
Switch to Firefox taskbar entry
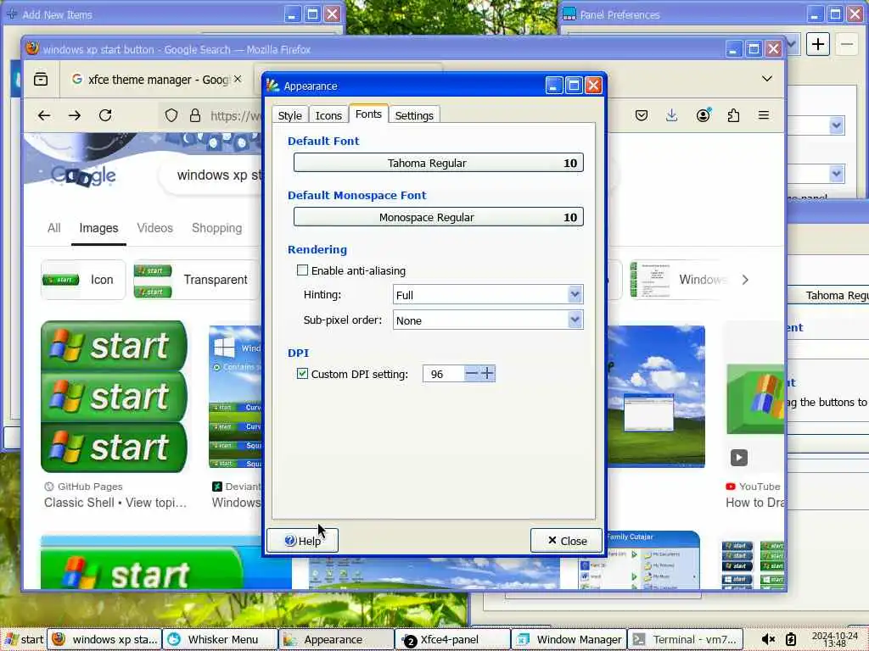(x=104, y=639)
